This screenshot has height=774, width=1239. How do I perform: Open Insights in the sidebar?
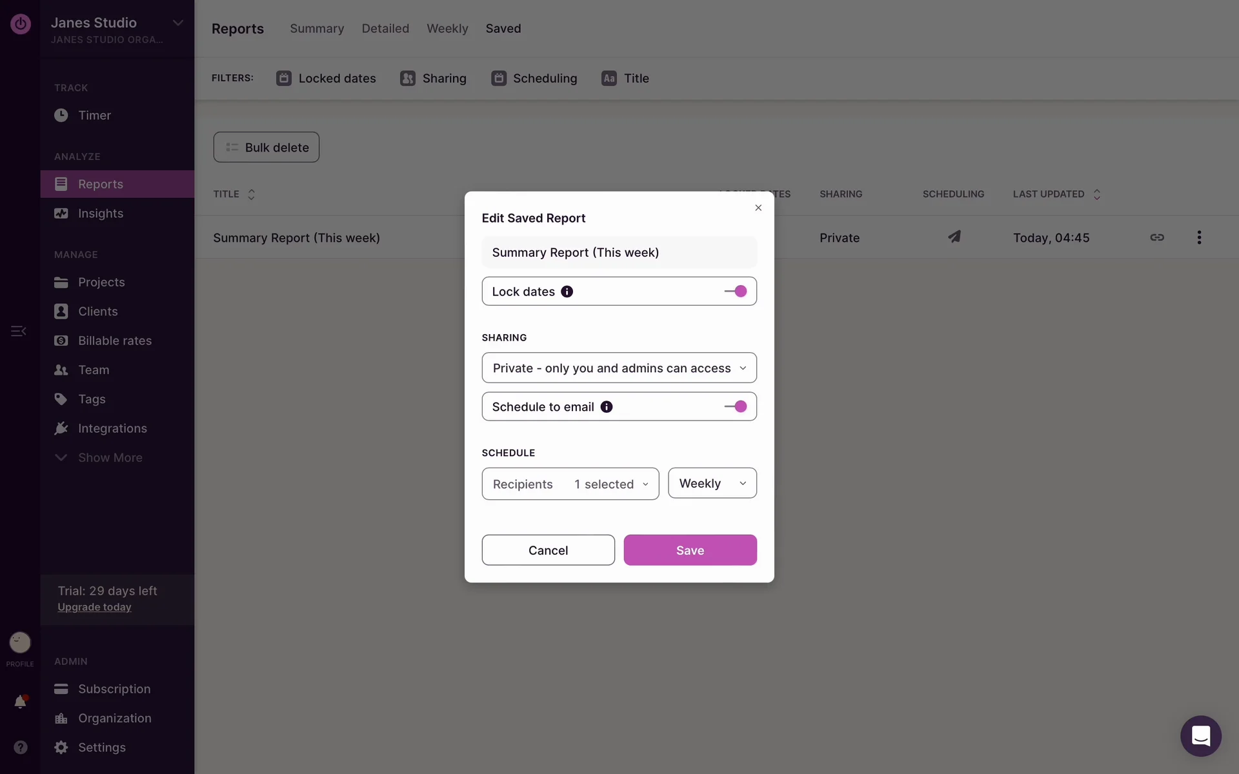(x=100, y=213)
